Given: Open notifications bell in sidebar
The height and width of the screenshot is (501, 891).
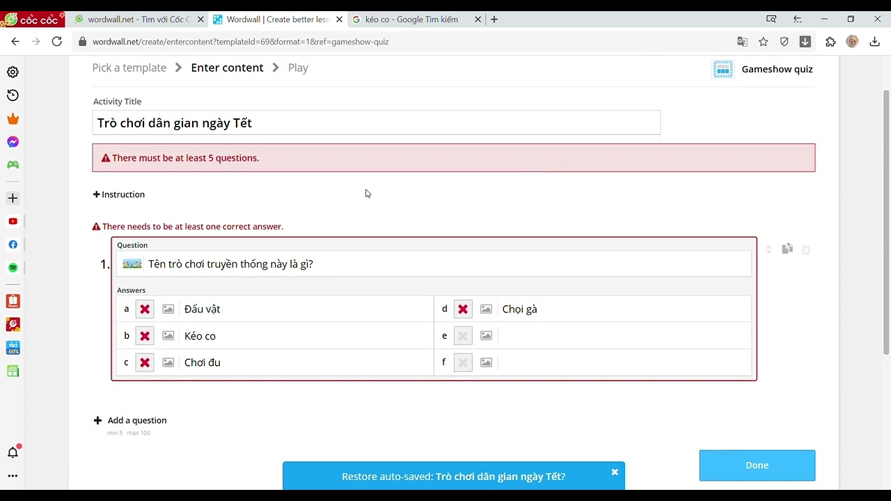Looking at the screenshot, I should click(x=13, y=452).
